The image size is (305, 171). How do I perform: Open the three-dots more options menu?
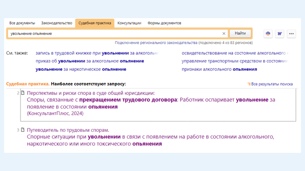coord(291,34)
